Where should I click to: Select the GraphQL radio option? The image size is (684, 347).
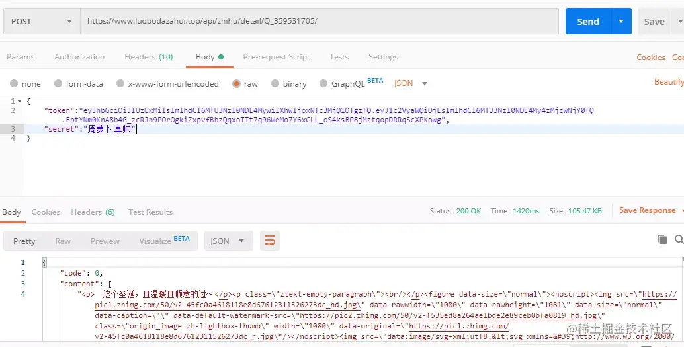[323, 83]
